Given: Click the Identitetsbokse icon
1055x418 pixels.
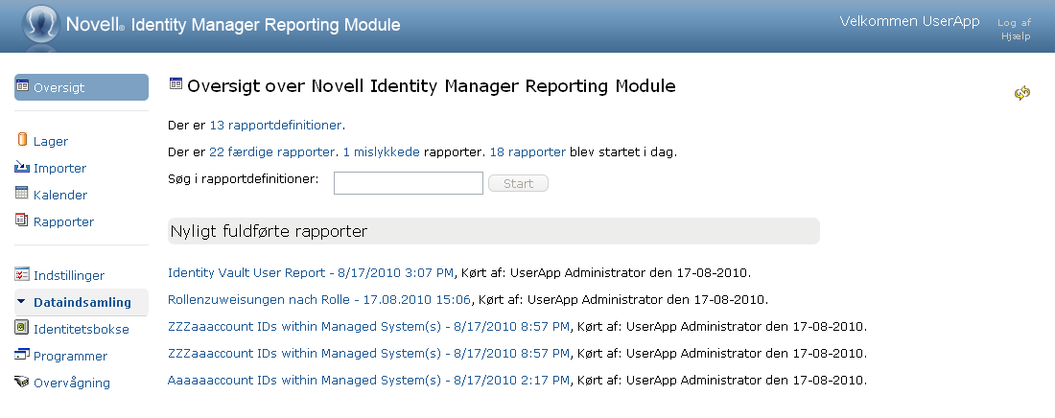Looking at the screenshot, I should (23, 328).
